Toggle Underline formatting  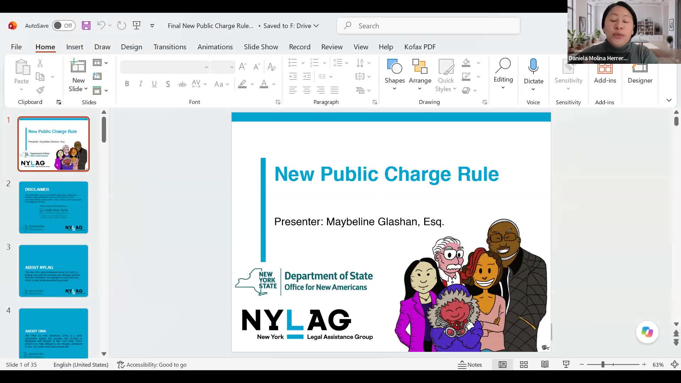click(x=154, y=84)
